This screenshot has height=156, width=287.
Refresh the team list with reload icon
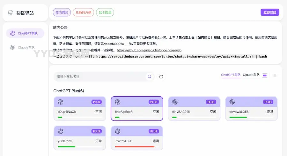click(x=161, y=77)
